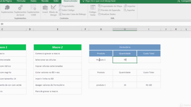Click blue Produto form header
The height and width of the screenshot is (107, 191).
coord(101,53)
